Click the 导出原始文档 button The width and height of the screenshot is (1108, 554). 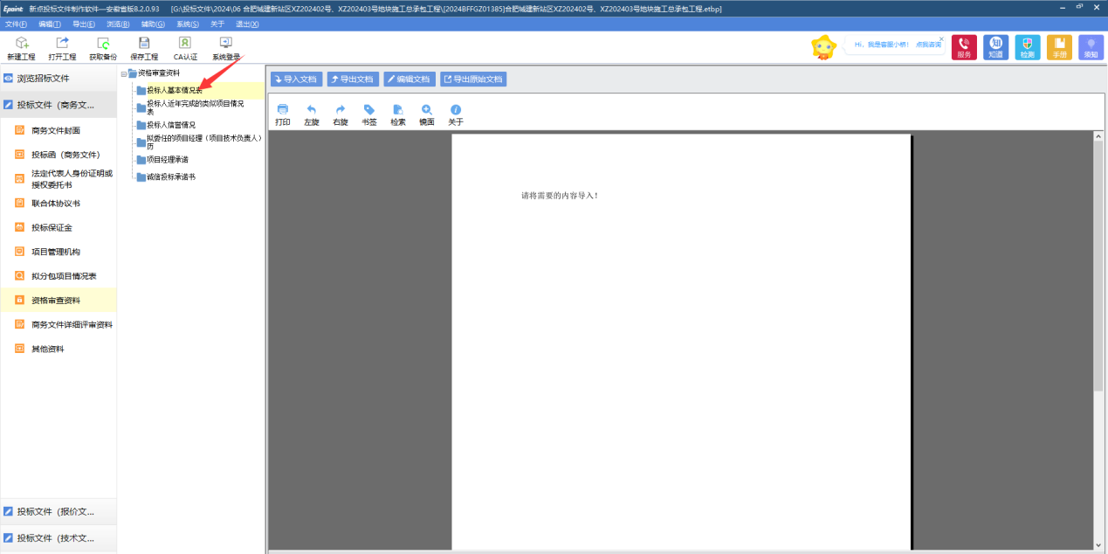coord(472,79)
